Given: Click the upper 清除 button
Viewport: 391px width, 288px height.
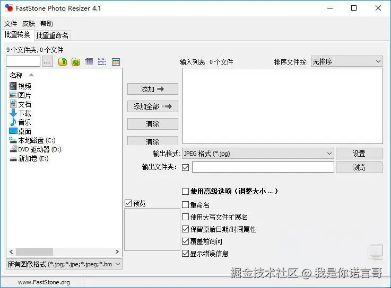Looking at the screenshot, I should click(153, 124).
